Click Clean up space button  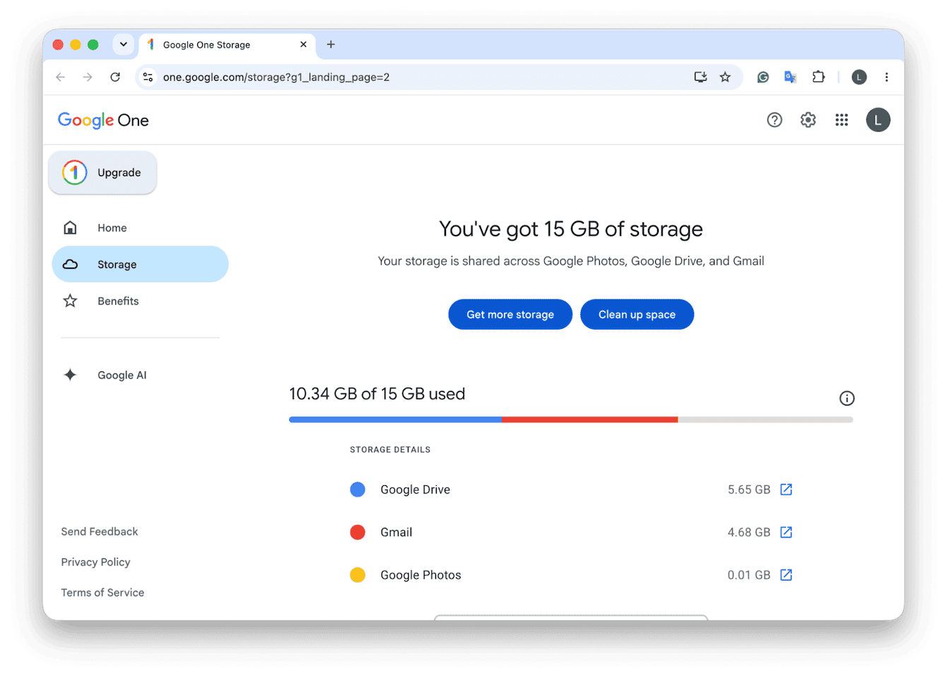pos(637,315)
